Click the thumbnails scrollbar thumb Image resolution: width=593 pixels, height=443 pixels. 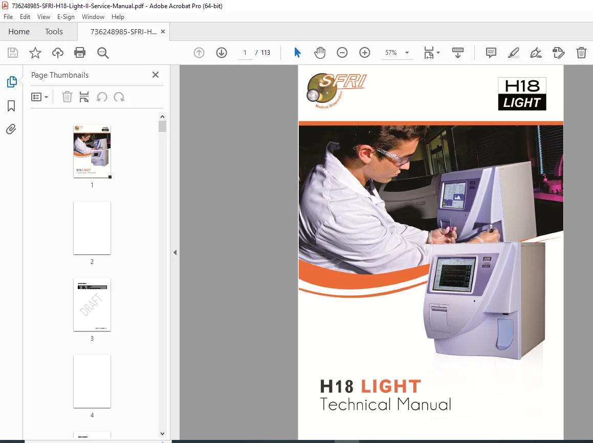click(162, 126)
